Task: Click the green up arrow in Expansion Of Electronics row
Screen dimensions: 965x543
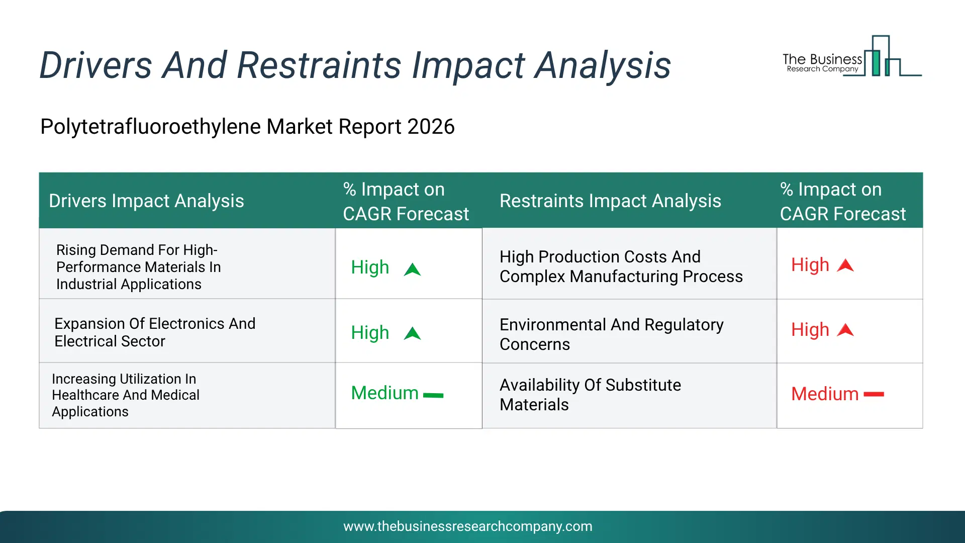Action: coord(412,333)
